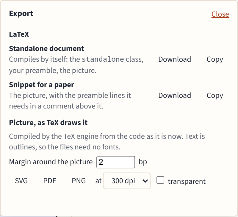Open the 300 dpi resolution dropdown
Image resolution: width=238 pixels, height=217 pixels.
click(127, 181)
